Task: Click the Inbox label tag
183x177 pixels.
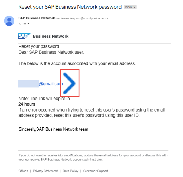Action: (129, 7)
